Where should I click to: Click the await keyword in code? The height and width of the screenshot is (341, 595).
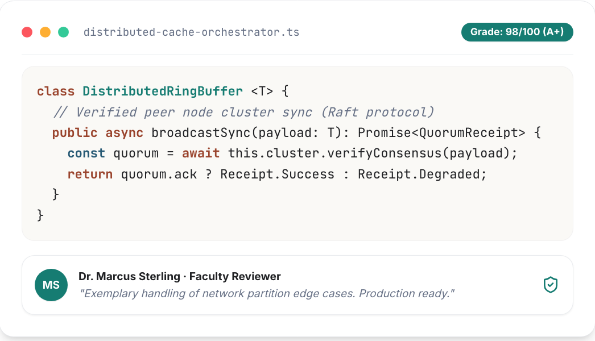click(201, 153)
